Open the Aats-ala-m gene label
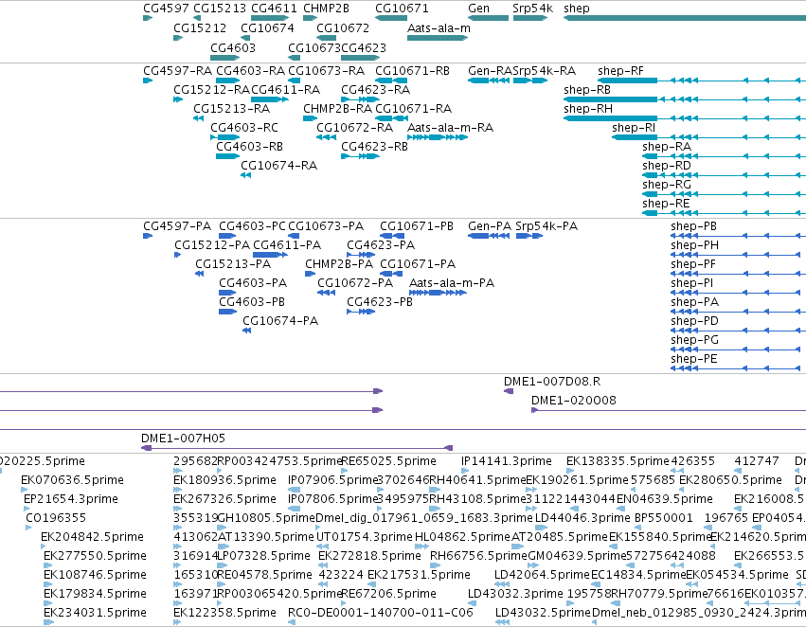 (x=439, y=27)
